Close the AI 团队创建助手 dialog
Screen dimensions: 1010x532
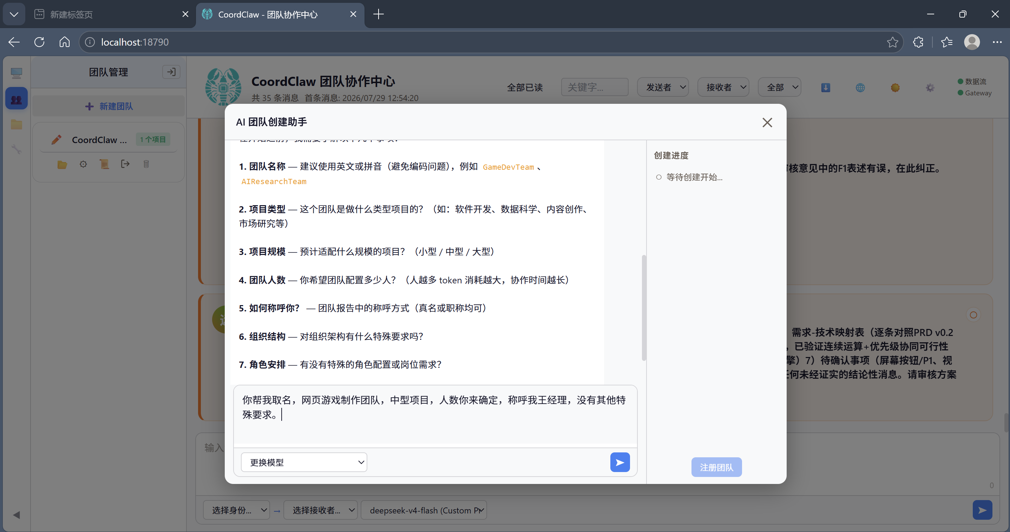pyautogui.click(x=767, y=122)
